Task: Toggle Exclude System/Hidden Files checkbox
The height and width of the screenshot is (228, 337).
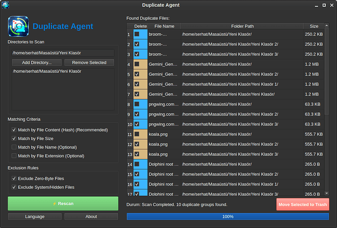Action: click(x=14, y=187)
